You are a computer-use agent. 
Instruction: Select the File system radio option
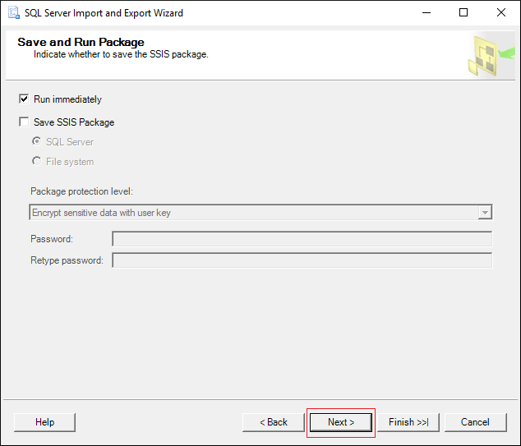coord(36,161)
